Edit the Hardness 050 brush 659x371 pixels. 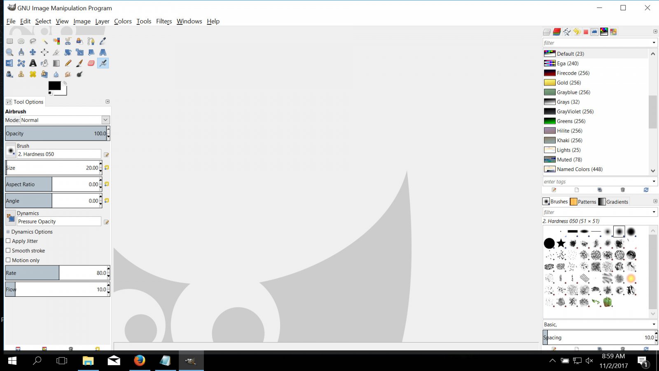106,155
